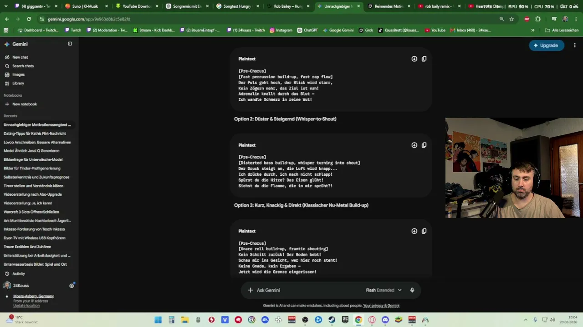Show hidden system tray icons

pos(525,320)
